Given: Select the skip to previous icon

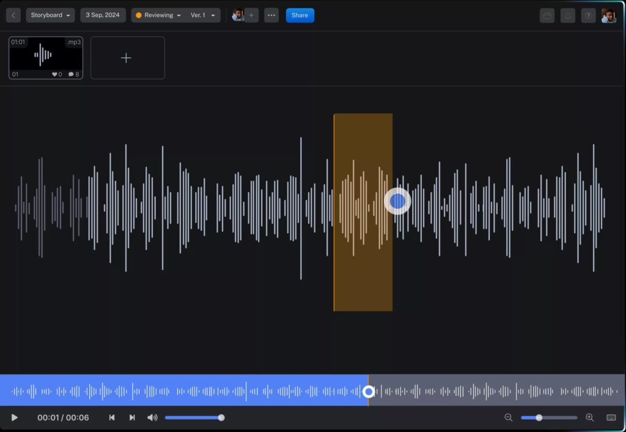Looking at the screenshot, I should pos(112,417).
